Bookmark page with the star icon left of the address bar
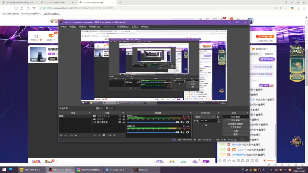 coord(34,8)
